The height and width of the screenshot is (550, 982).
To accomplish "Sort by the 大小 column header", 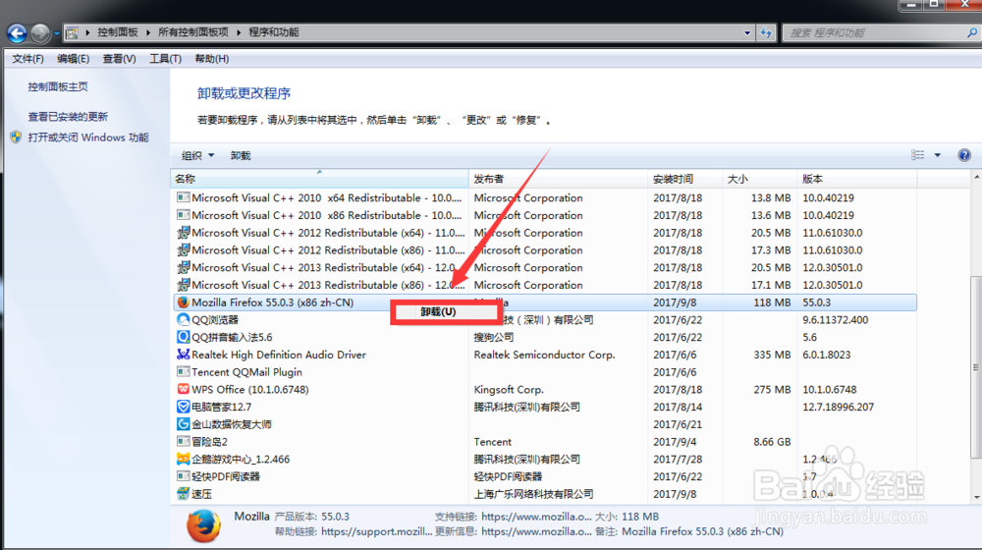I will (760, 179).
